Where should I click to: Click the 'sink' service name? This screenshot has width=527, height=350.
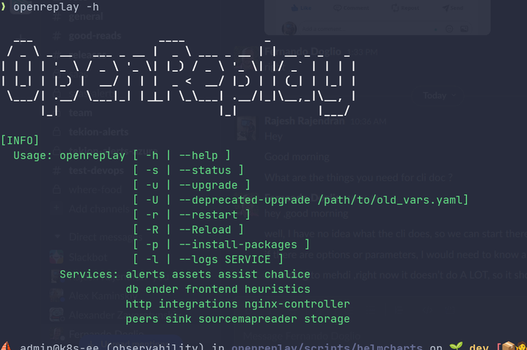[x=178, y=319]
